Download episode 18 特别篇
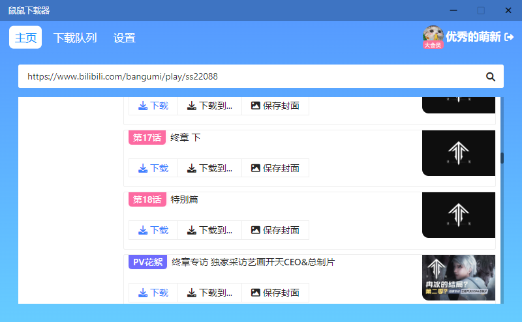 pyautogui.click(x=153, y=230)
